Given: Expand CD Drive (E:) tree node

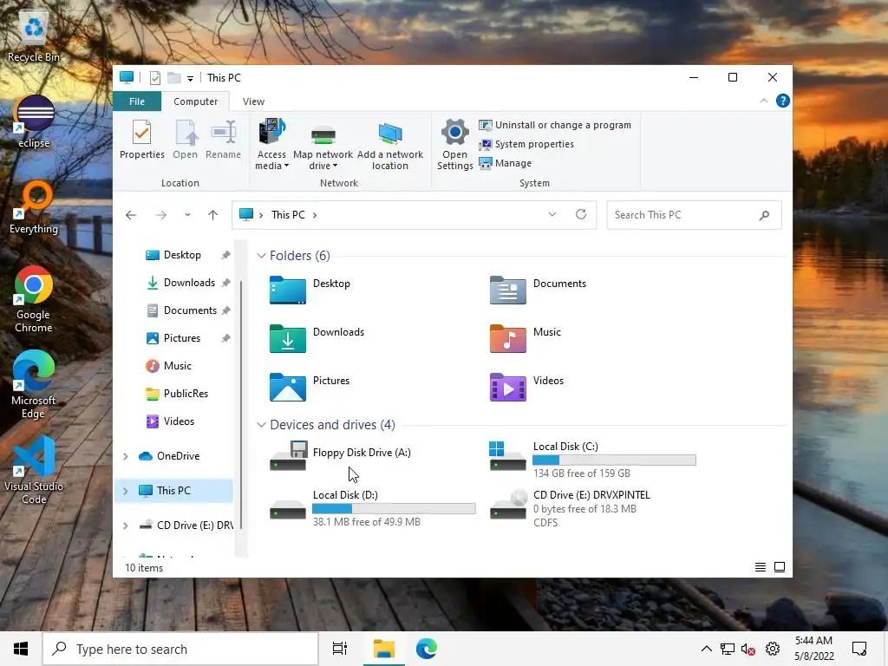Looking at the screenshot, I should [125, 526].
